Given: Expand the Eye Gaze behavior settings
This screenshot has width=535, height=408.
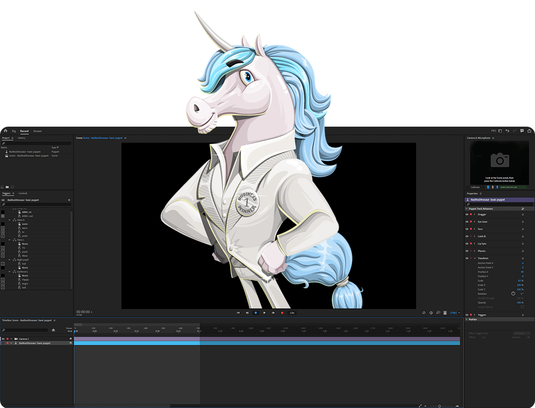Looking at the screenshot, I should tap(475, 221).
